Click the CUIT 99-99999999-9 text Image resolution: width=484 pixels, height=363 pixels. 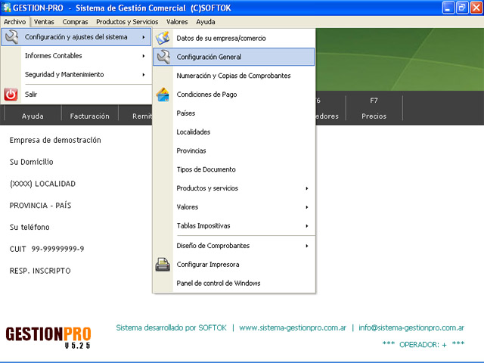point(47,249)
